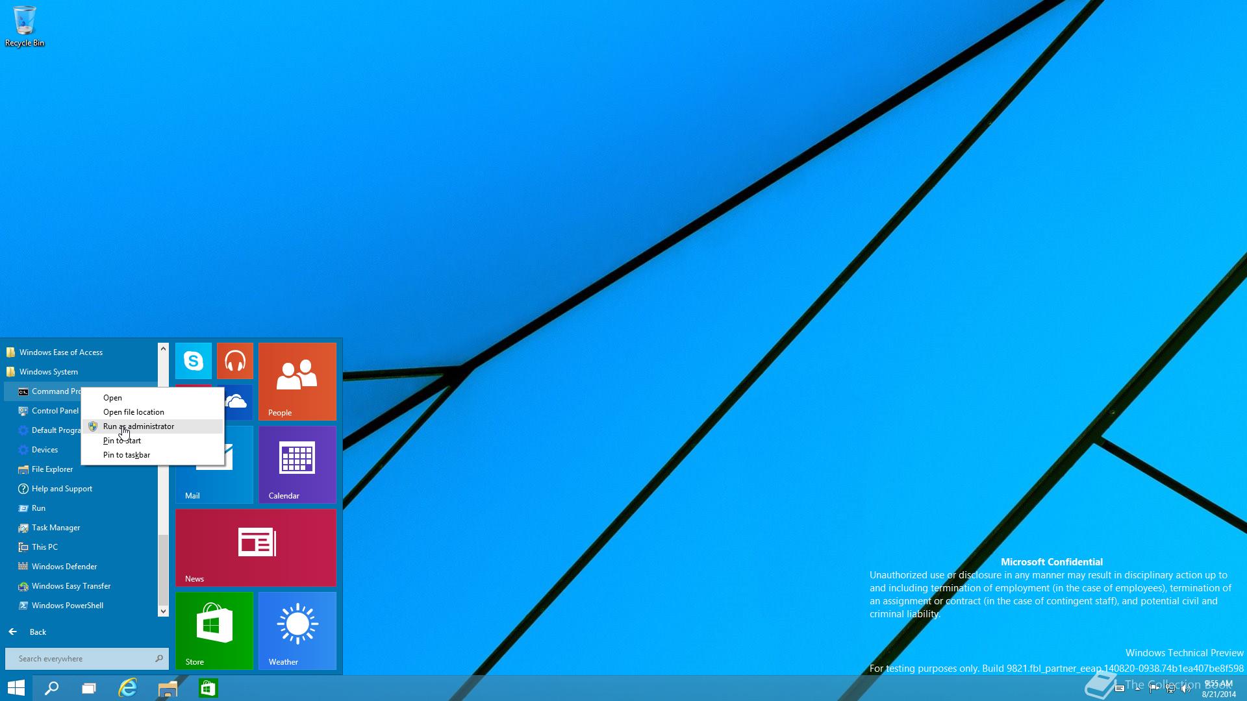1247x701 pixels.
Task: Open the Music headphones tile
Action: tap(235, 360)
